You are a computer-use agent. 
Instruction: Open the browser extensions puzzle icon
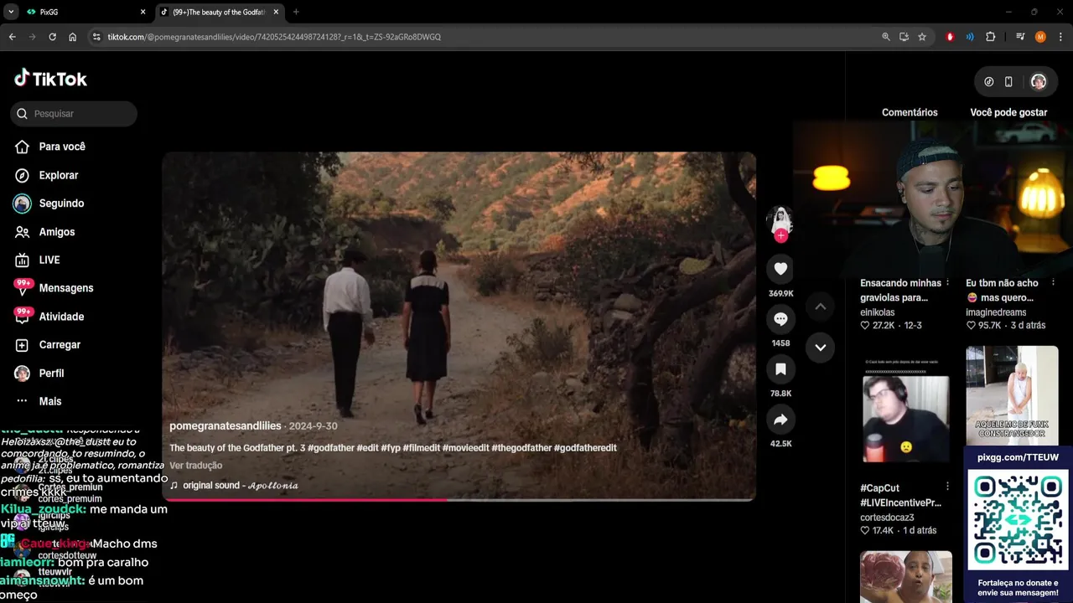coord(990,37)
